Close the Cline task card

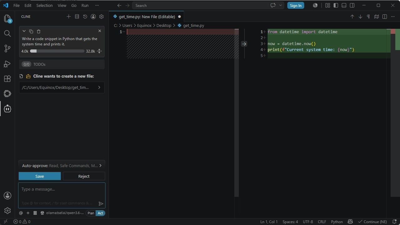click(100, 31)
